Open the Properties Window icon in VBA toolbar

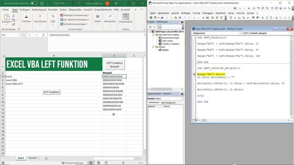pos(217,17)
